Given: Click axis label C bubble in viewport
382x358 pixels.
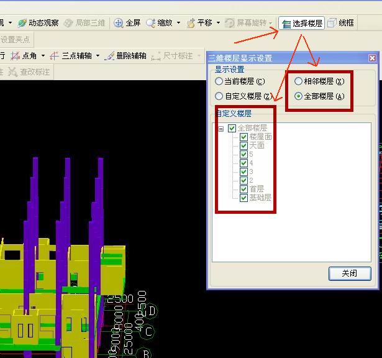Looking at the screenshot, I should [148, 332].
